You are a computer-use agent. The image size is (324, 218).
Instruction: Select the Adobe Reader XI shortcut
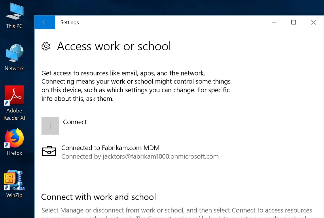click(x=14, y=102)
